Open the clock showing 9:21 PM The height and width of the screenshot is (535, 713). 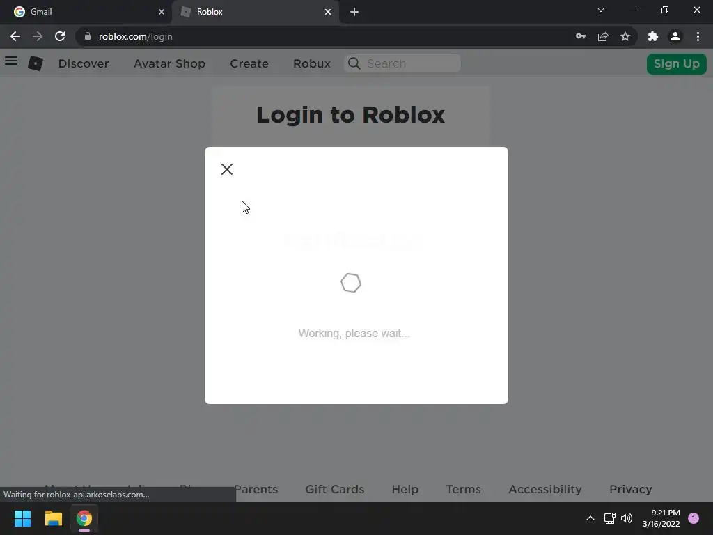click(x=661, y=518)
